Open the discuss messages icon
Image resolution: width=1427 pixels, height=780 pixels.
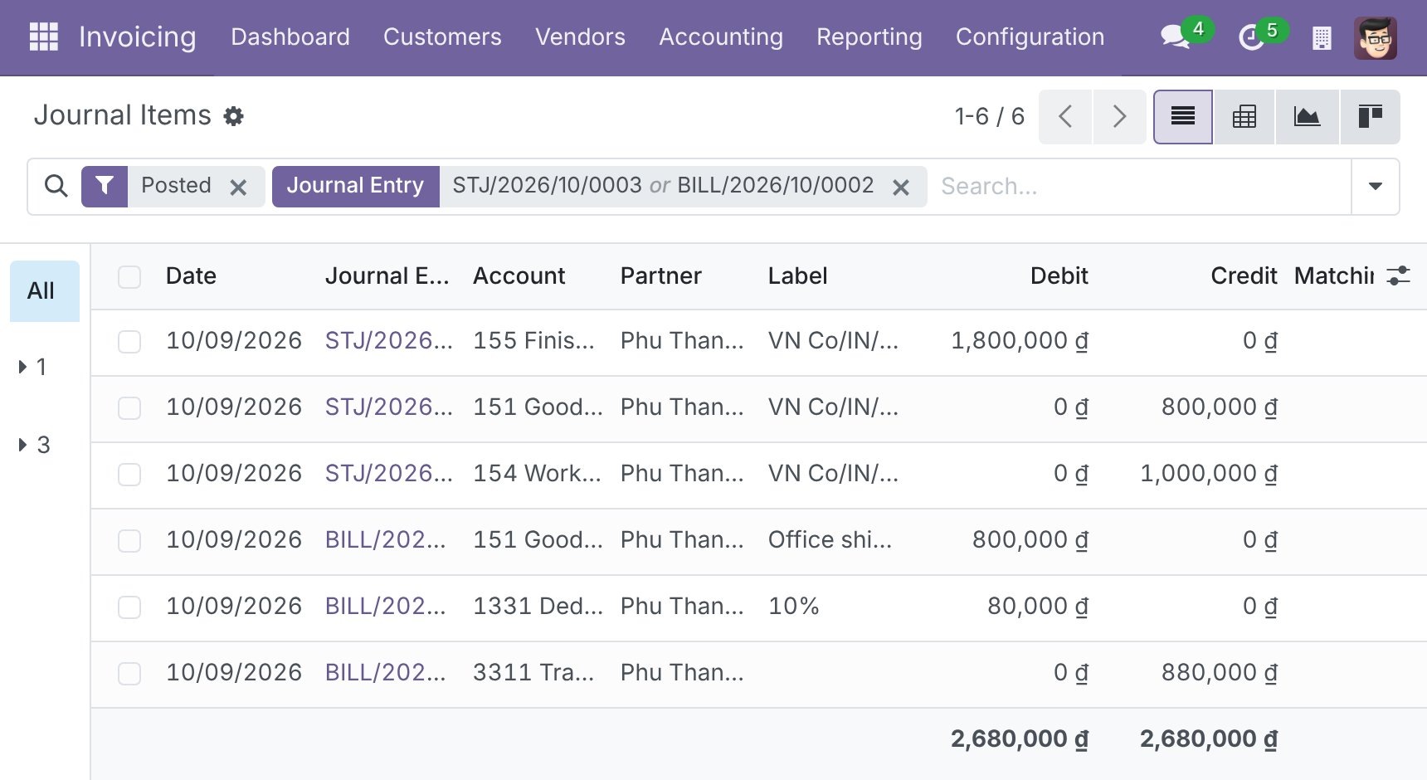[x=1175, y=37]
